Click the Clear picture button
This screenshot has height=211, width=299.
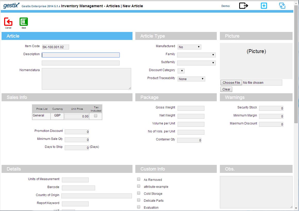226,89
